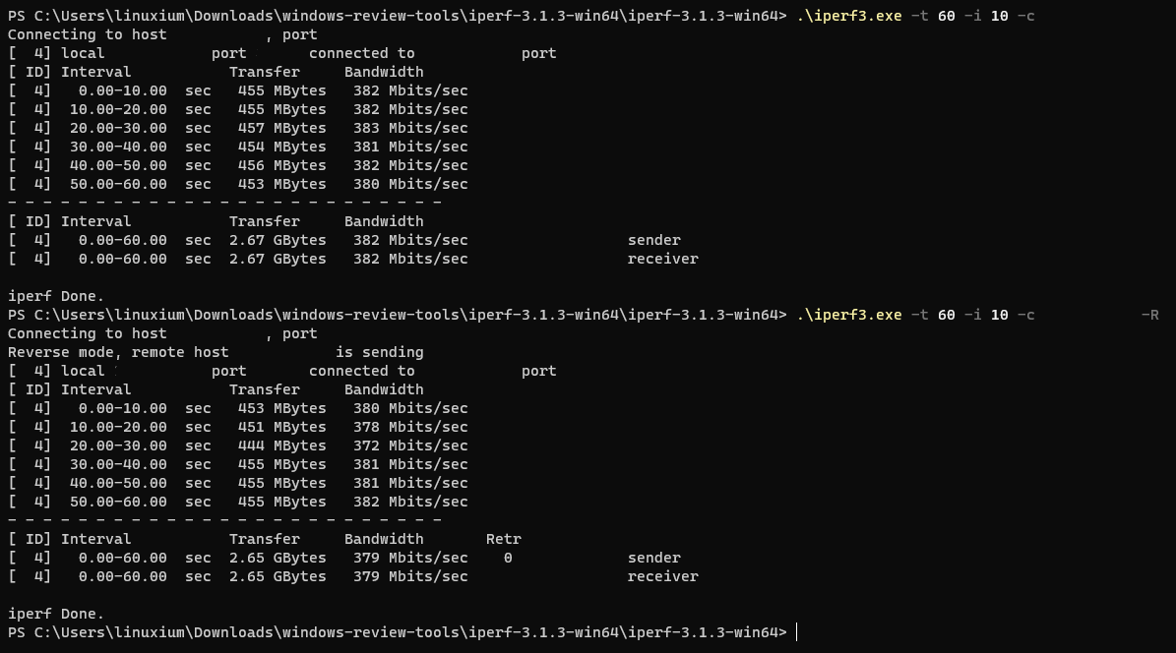Click the 457 MBytes transfer value
Viewport: 1176px width, 653px height.
pos(282,128)
